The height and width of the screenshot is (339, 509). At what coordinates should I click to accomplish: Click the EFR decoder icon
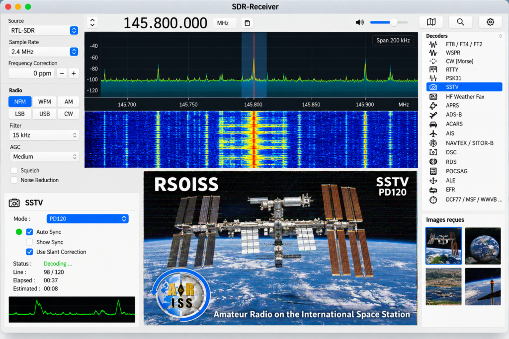(433, 190)
